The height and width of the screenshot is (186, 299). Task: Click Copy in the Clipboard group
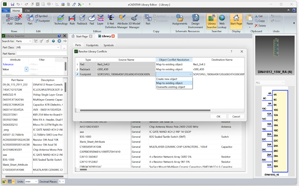pyautogui.click(x=260, y=21)
